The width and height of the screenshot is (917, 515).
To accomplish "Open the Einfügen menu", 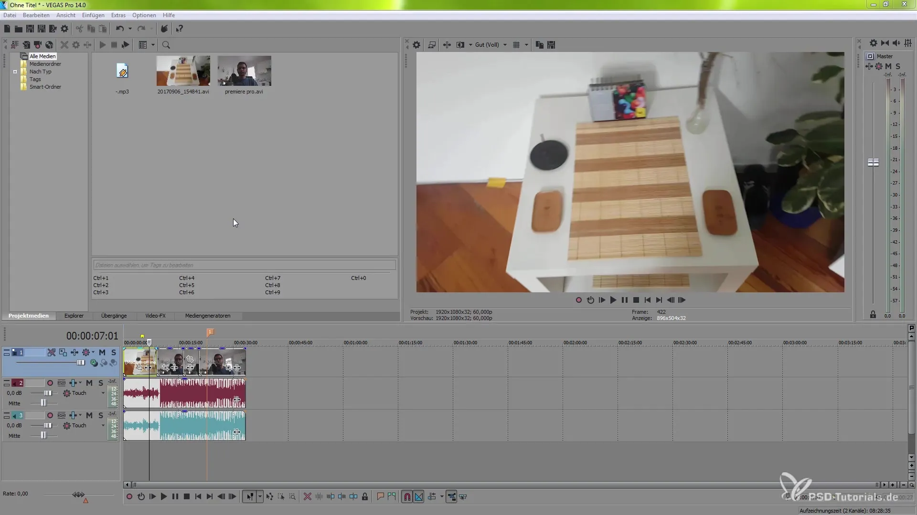I will [93, 15].
